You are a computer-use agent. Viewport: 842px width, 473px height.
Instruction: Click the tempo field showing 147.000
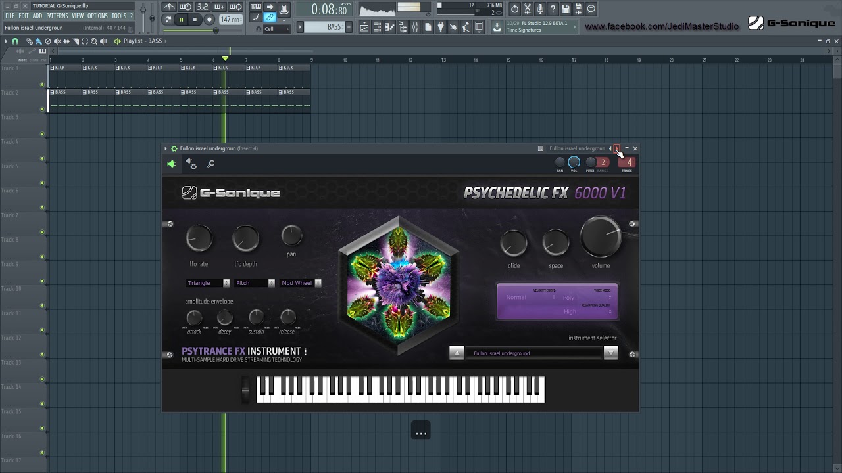[230, 20]
